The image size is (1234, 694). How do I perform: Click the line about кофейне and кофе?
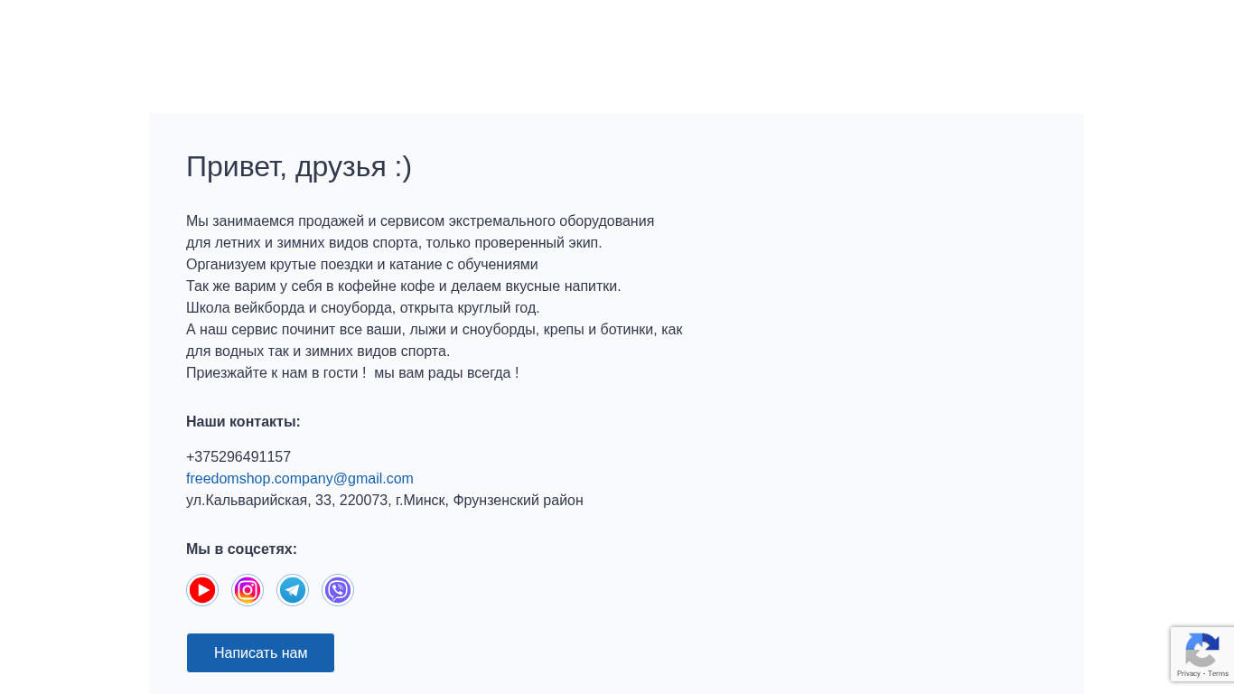[403, 286]
